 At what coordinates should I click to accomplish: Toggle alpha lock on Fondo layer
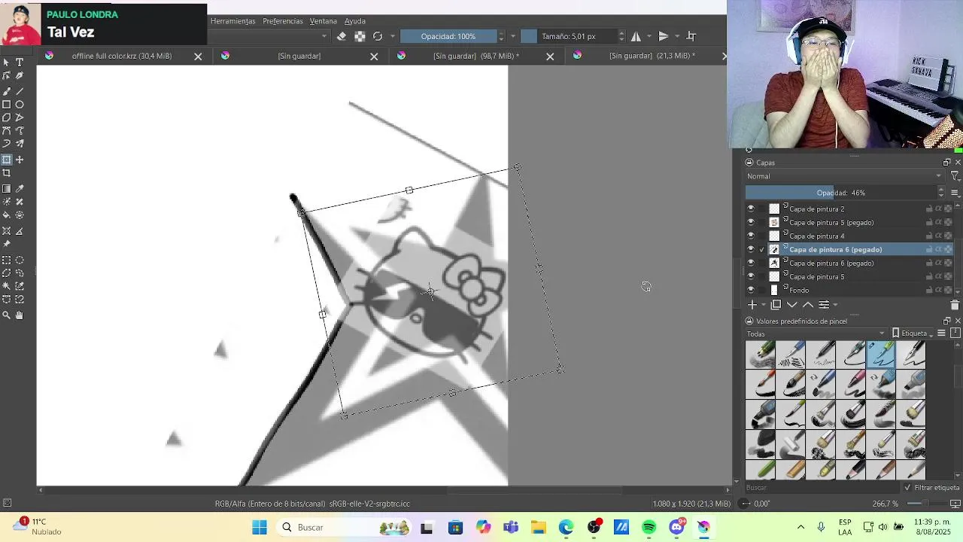coord(948,291)
